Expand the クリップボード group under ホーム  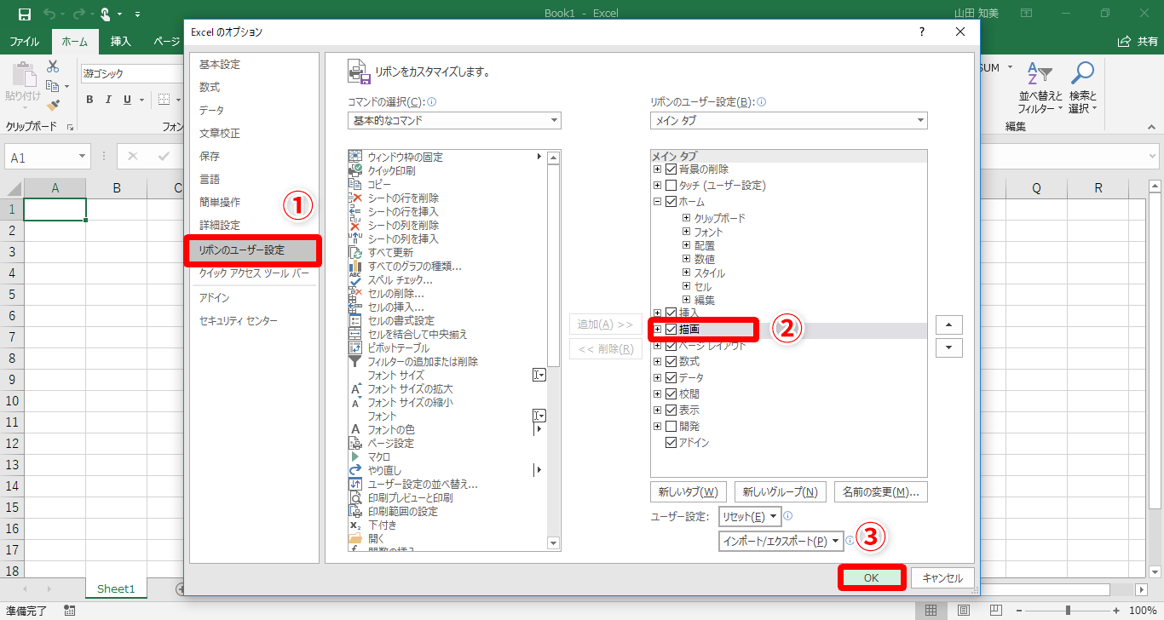click(x=686, y=218)
